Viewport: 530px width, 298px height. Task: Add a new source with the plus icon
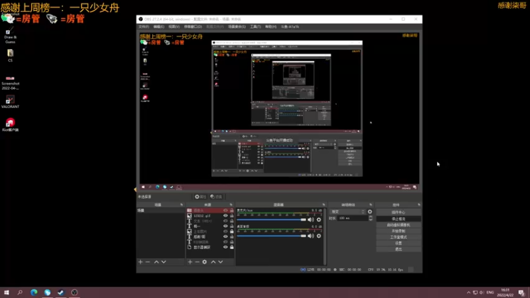pyautogui.click(x=190, y=262)
